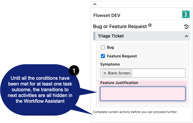Uncheck the Feature Request checkbox
193x123 pixels.
coord(103,56)
